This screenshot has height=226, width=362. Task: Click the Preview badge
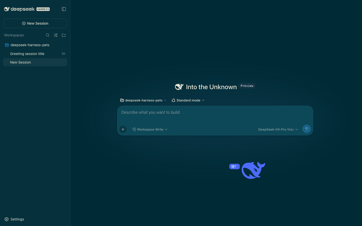[247, 86]
